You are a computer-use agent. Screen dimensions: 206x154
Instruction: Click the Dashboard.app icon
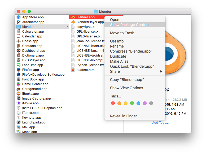click(19, 50)
